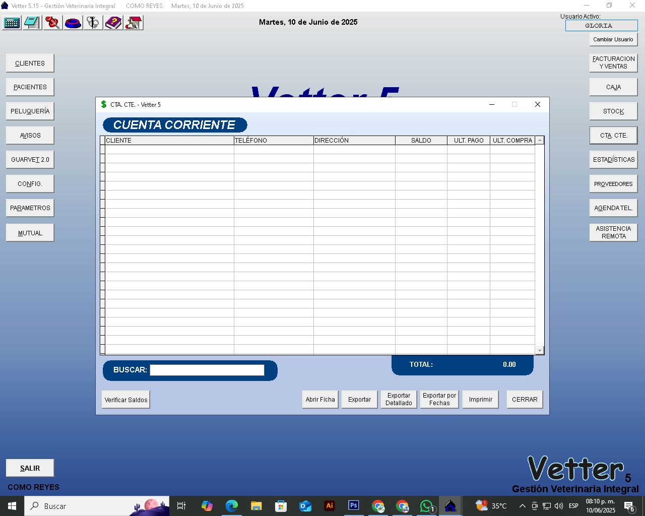Open ASISTENCIA REMOTA
The height and width of the screenshot is (516, 645).
pyautogui.click(x=613, y=232)
